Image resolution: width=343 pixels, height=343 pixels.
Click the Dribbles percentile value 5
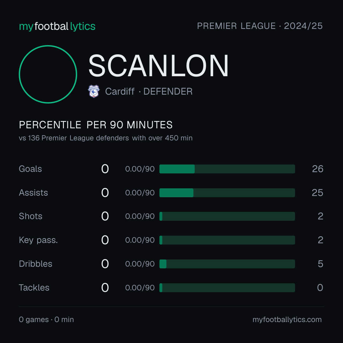click(x=320, y=264)
